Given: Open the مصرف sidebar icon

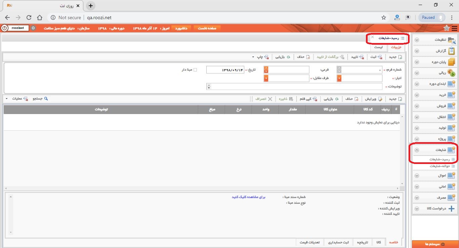Looking at the screenshot, I should pos(451,198).
